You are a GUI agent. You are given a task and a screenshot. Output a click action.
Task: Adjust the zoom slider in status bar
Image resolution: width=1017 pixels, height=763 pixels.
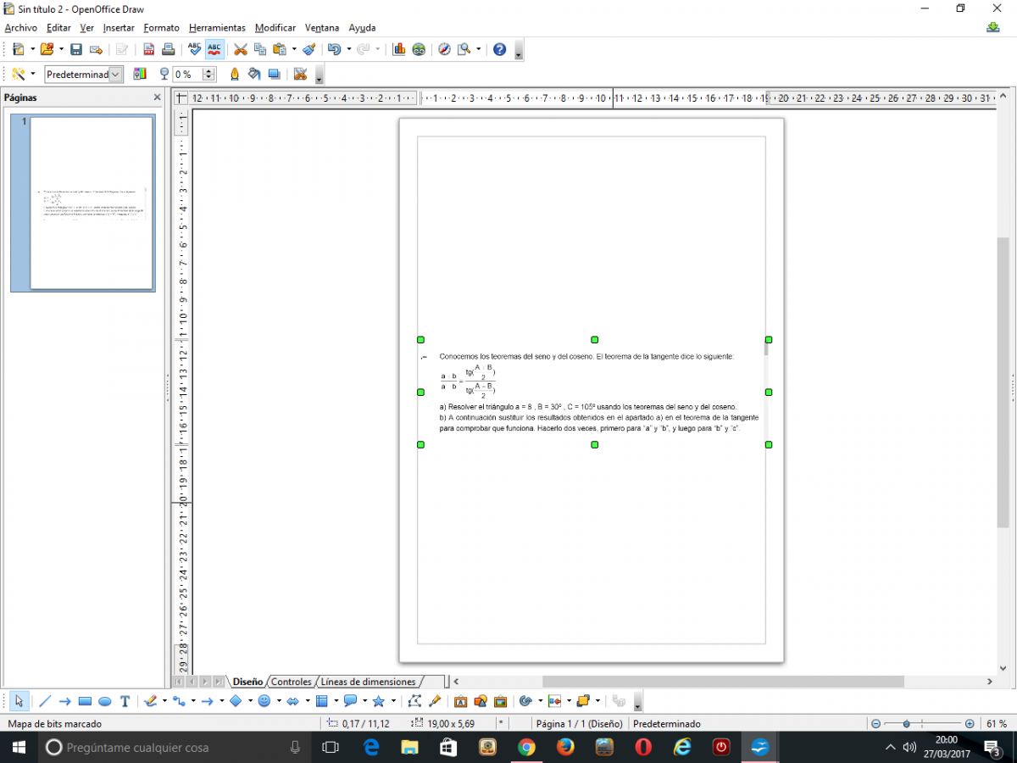(x=907, y=724)
